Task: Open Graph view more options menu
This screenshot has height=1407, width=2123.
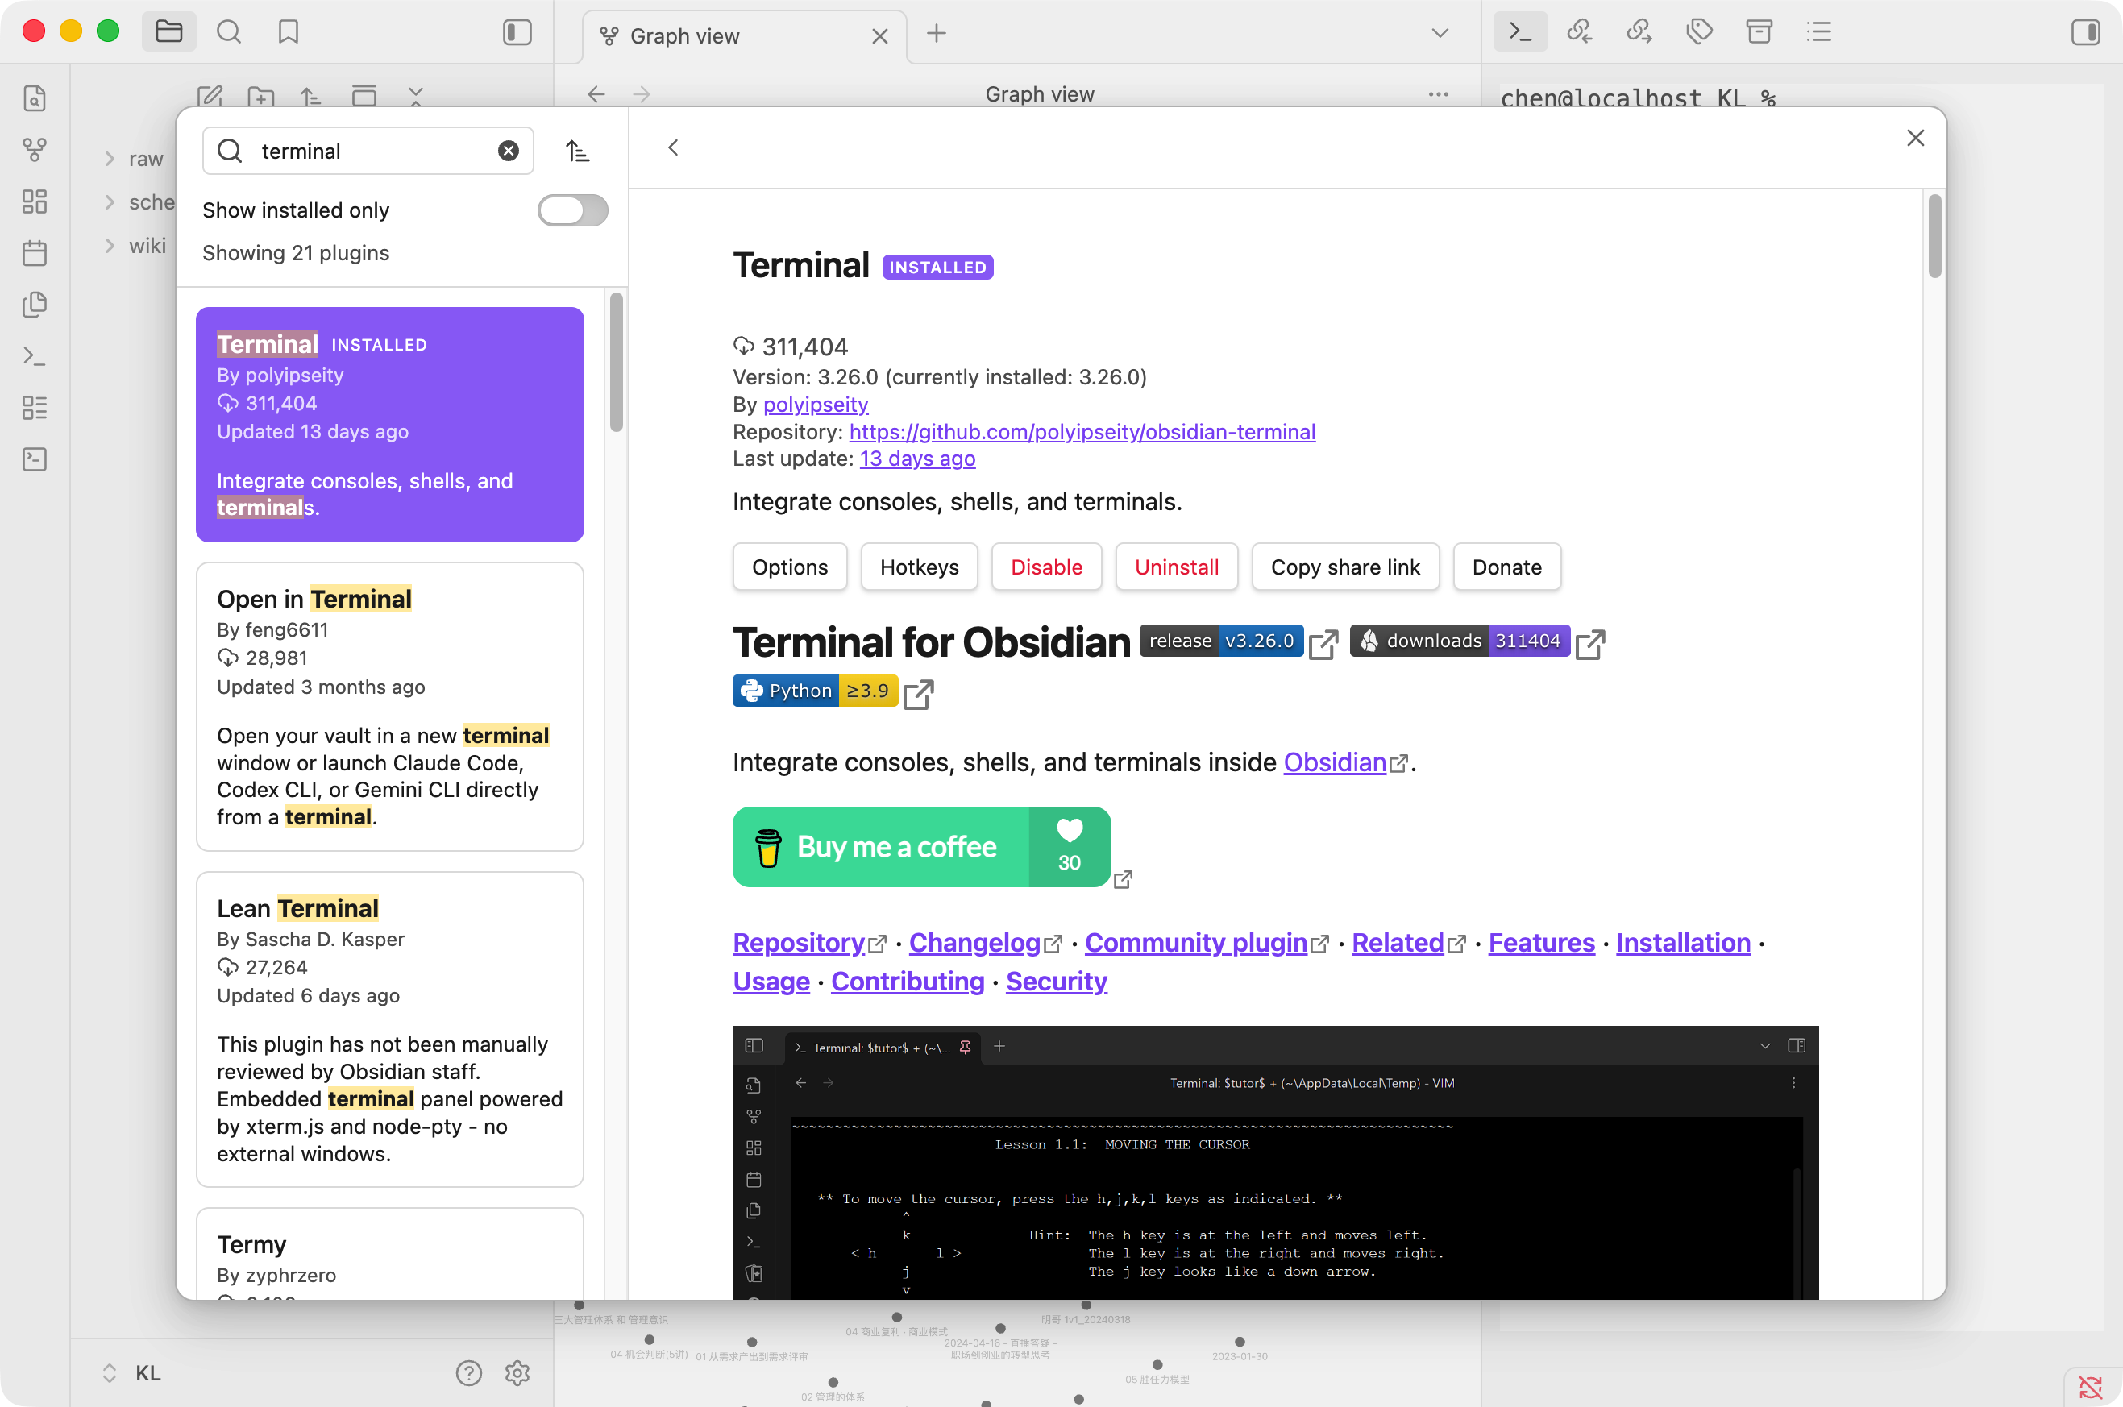Action: pyautogui.click(x=1439, y=94)
